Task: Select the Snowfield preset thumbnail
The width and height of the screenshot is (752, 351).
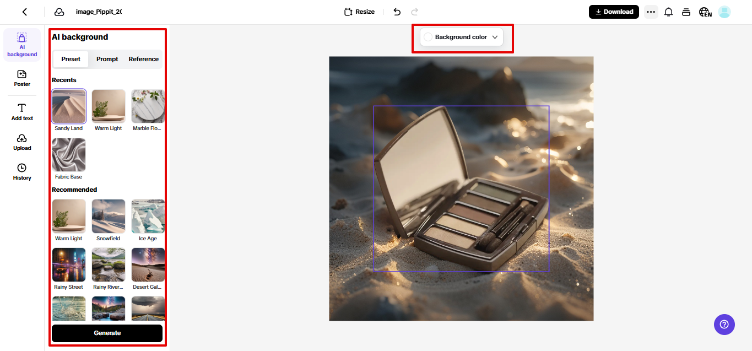Action: (x=108, y=215)
